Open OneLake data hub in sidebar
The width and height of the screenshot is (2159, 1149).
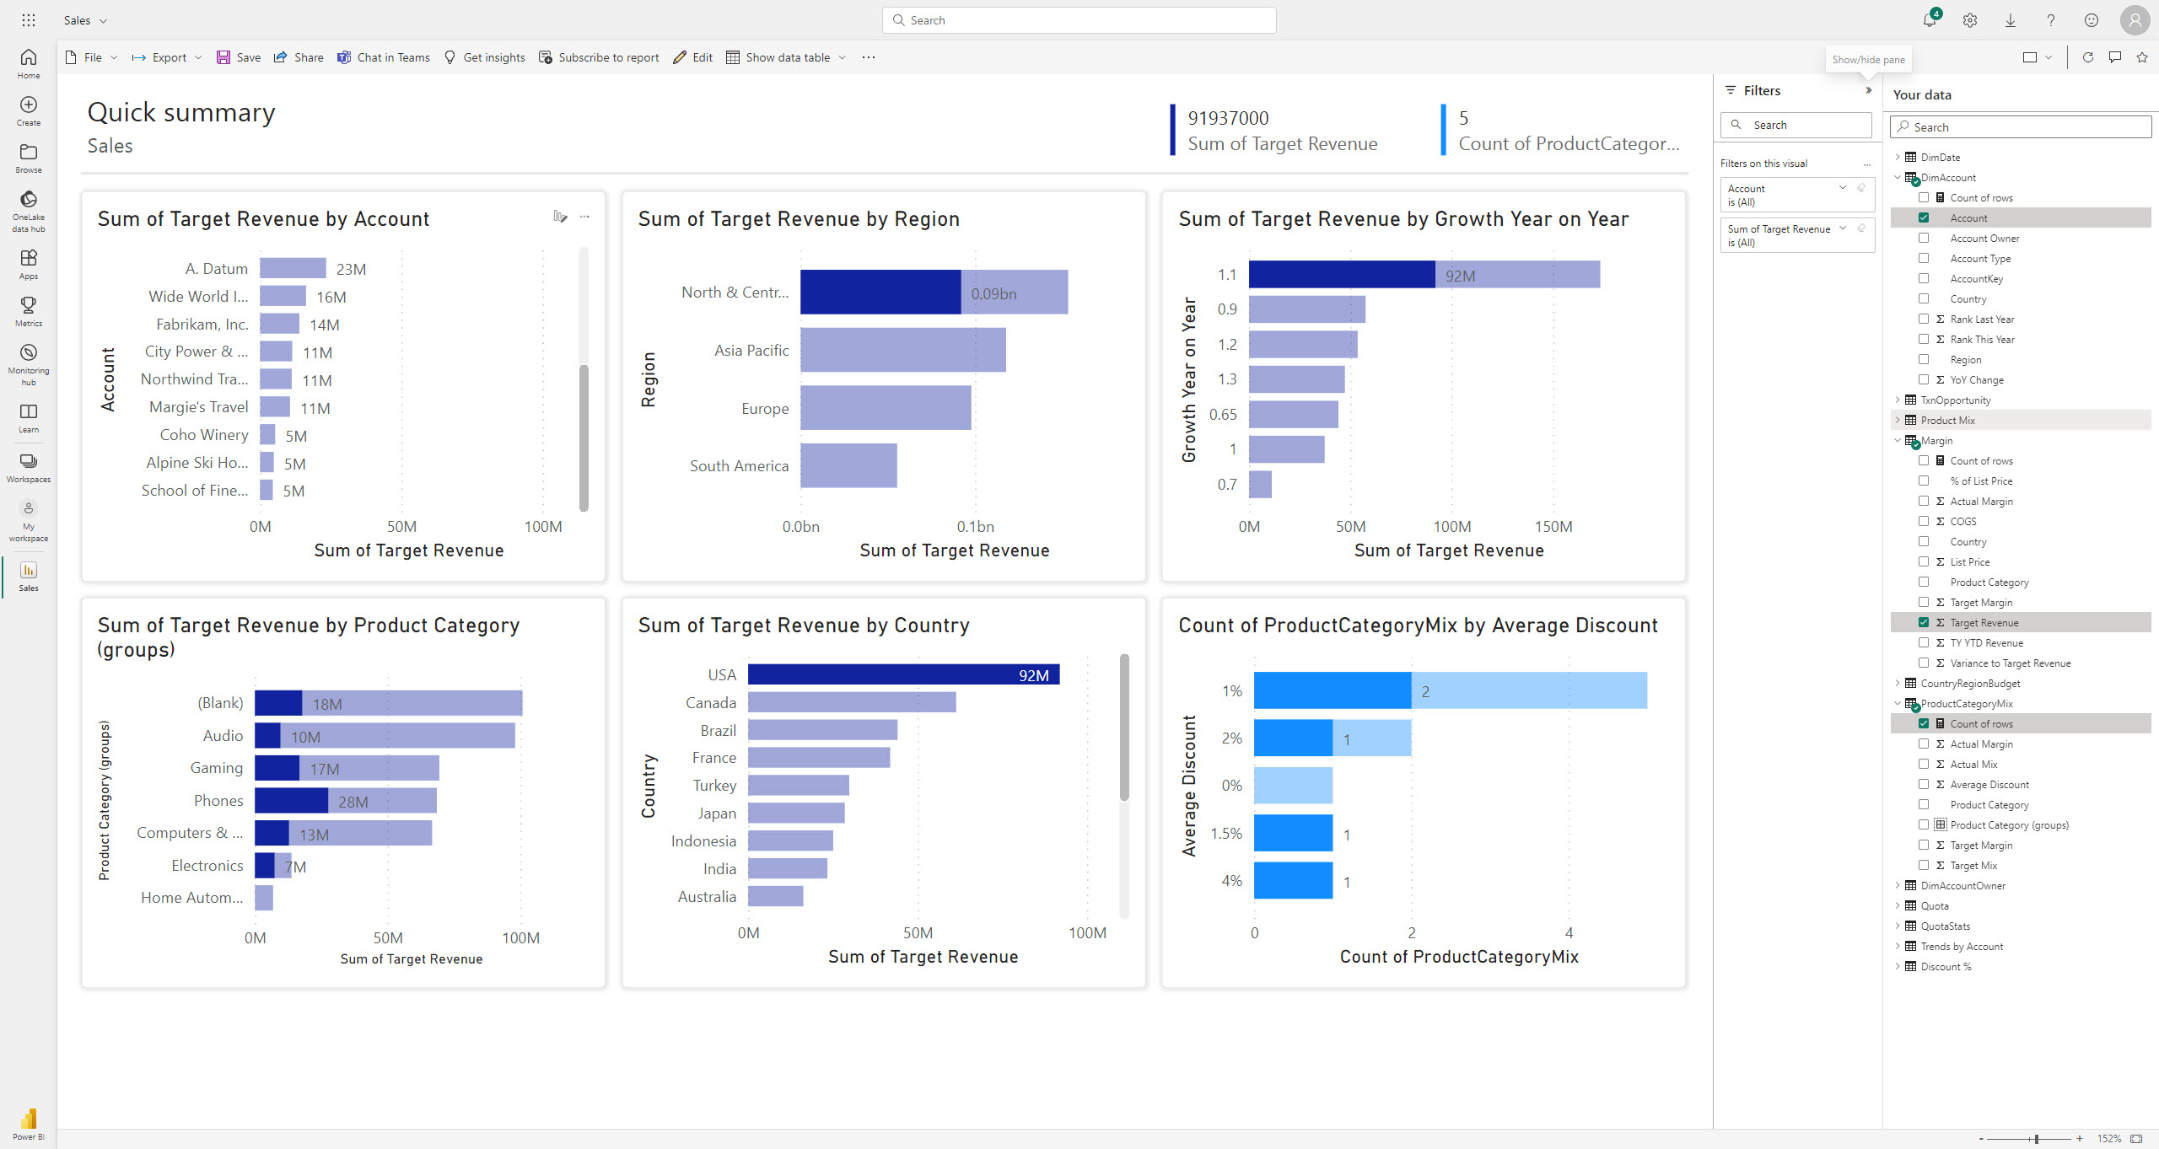pyautogui.click(x=29, y=211)
